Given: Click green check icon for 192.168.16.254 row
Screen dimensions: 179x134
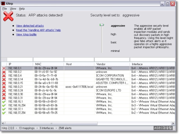Looking at the screenshot, I should click(4, 106).
